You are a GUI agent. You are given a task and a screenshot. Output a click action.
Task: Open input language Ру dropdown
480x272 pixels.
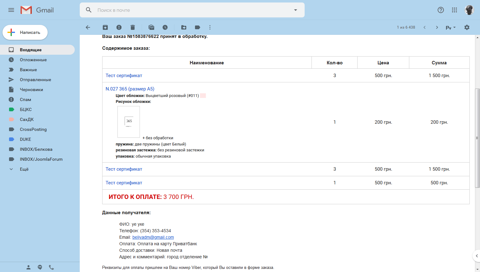450,27
